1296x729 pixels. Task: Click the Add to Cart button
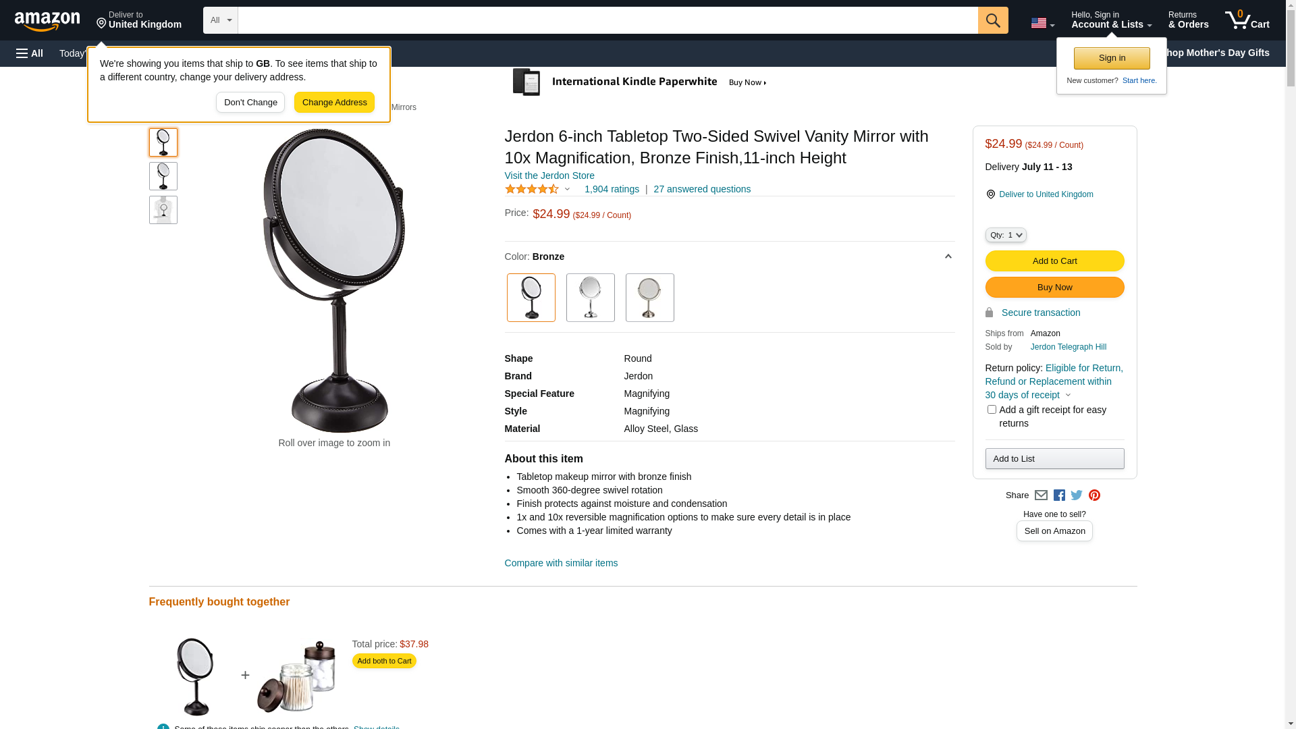pyautogui.click(x=1054, y=261)
